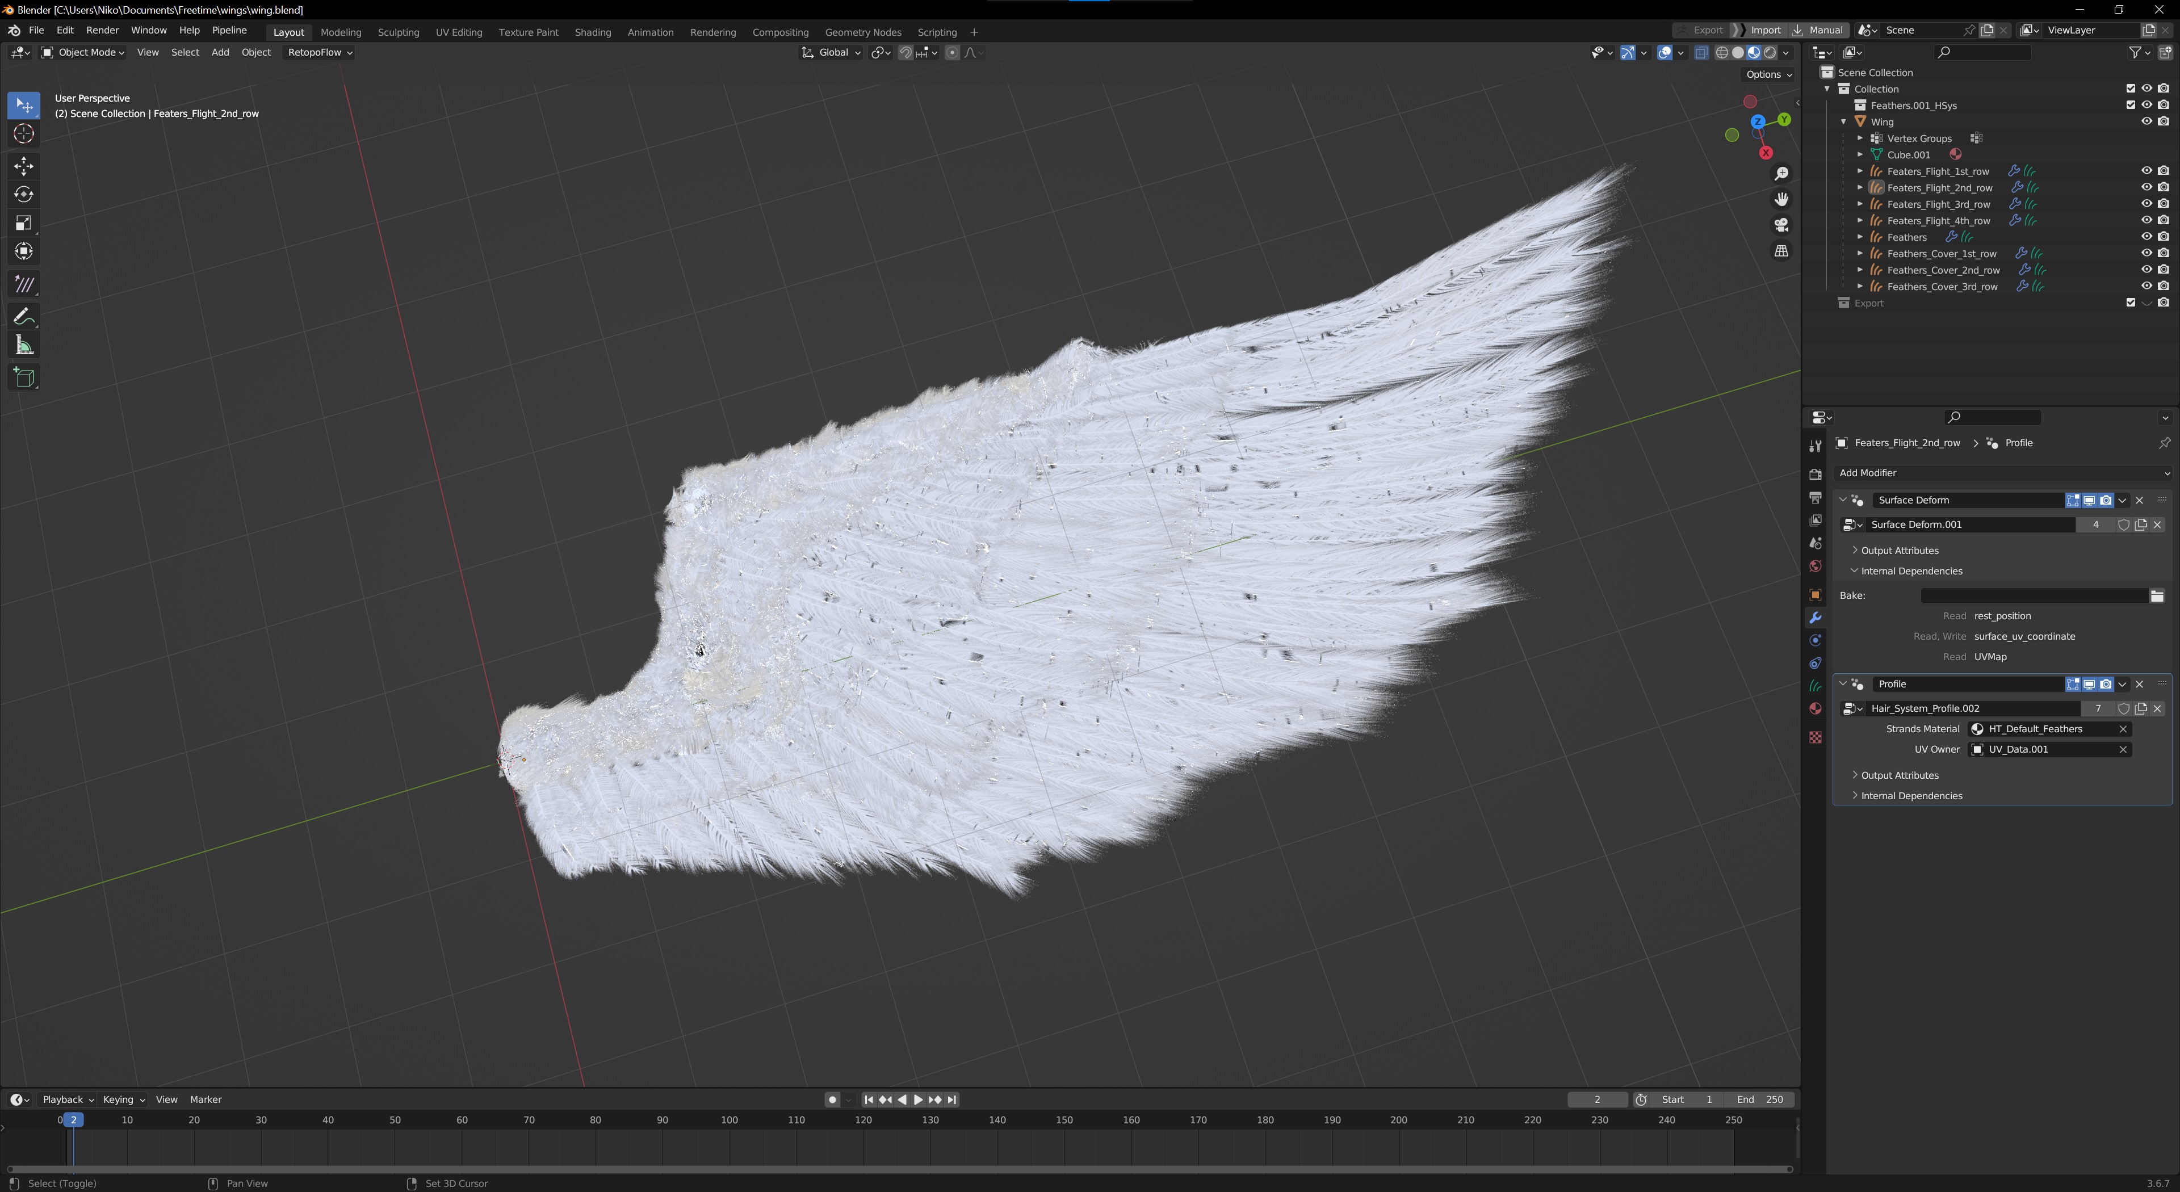Uncheck Feathers.001_HSys collection checkbox
The height and width of the screenshot is (1192, 2180).
tap(2130, 105)
